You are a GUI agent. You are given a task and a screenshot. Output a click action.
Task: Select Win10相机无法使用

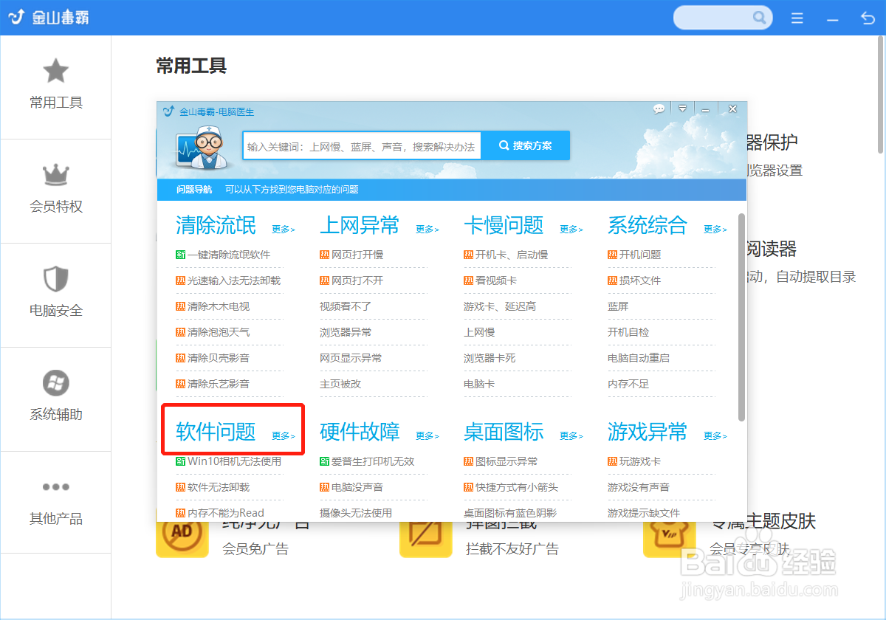coord(234,461)
